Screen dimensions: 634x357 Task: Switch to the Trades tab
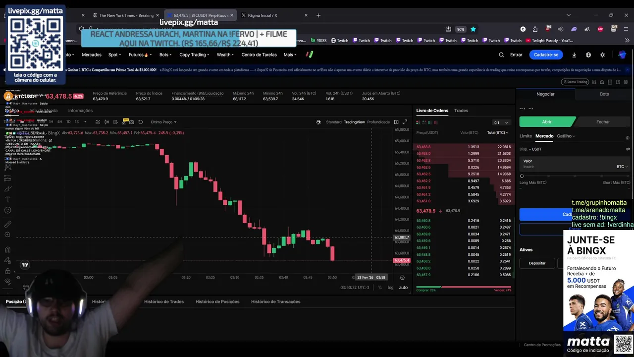[461, 111]
